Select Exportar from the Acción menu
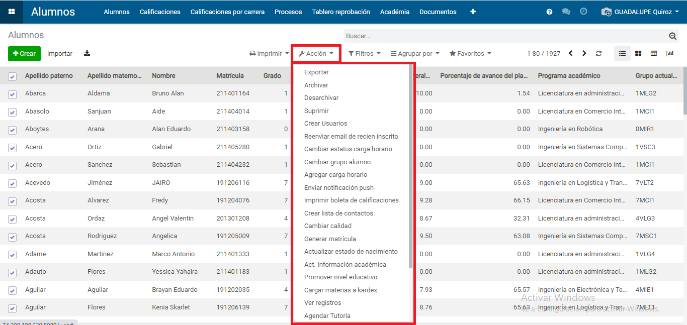Viewport: 687px width, 325px height. coord(316,72)
